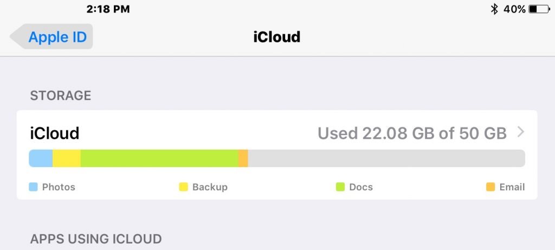Click the iCloud storage row label

[55, 133]
